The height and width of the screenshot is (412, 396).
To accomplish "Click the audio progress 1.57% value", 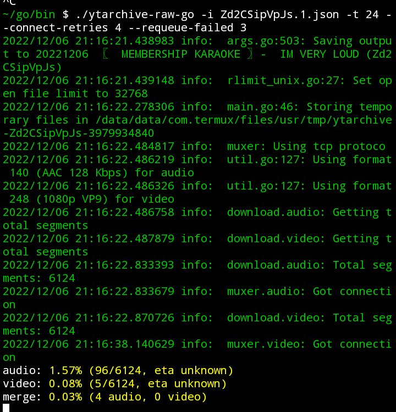I will pyautogui.click(x=65, y=370).
